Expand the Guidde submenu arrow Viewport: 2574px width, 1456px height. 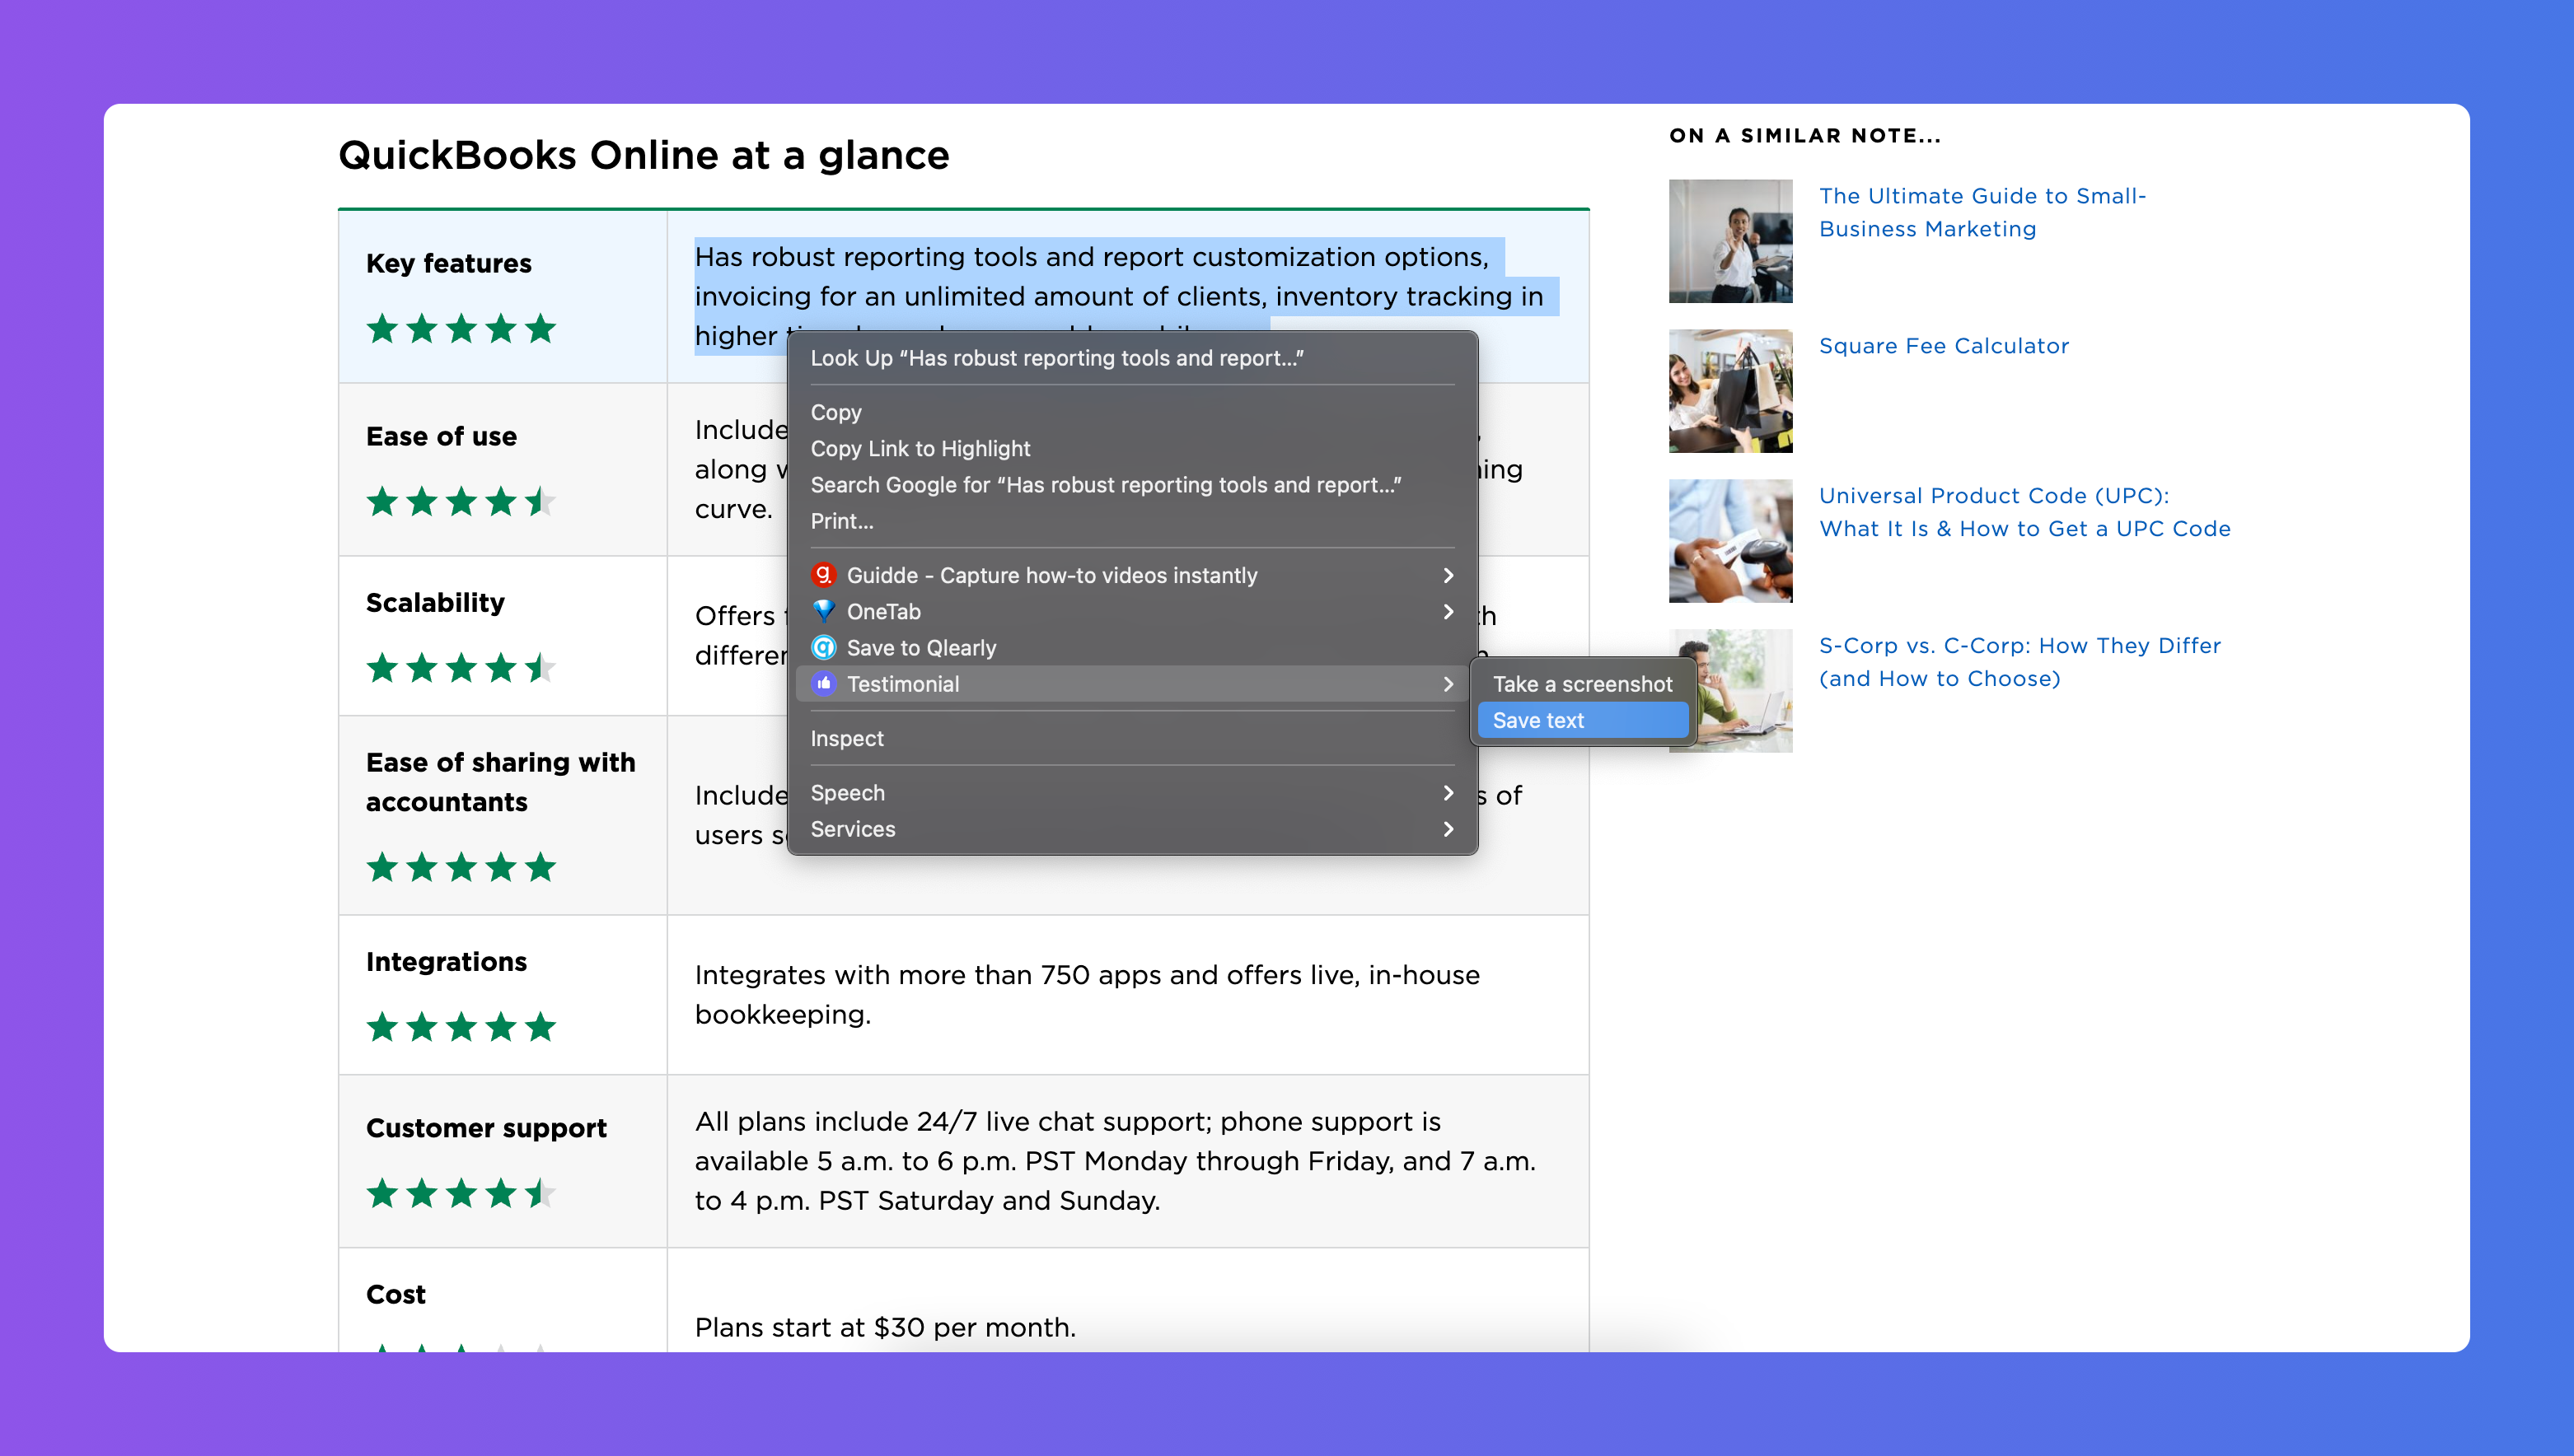[x=1448, y=575]
